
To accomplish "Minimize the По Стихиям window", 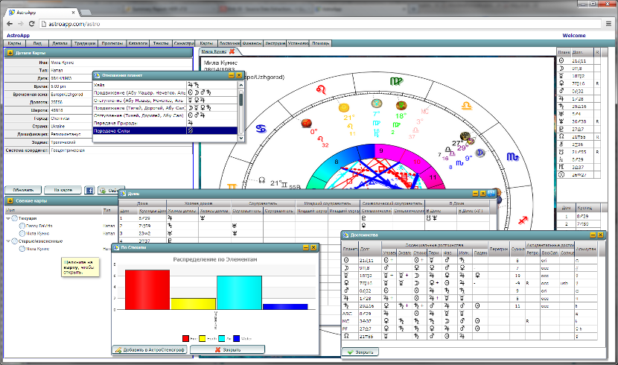I will 305,247.
